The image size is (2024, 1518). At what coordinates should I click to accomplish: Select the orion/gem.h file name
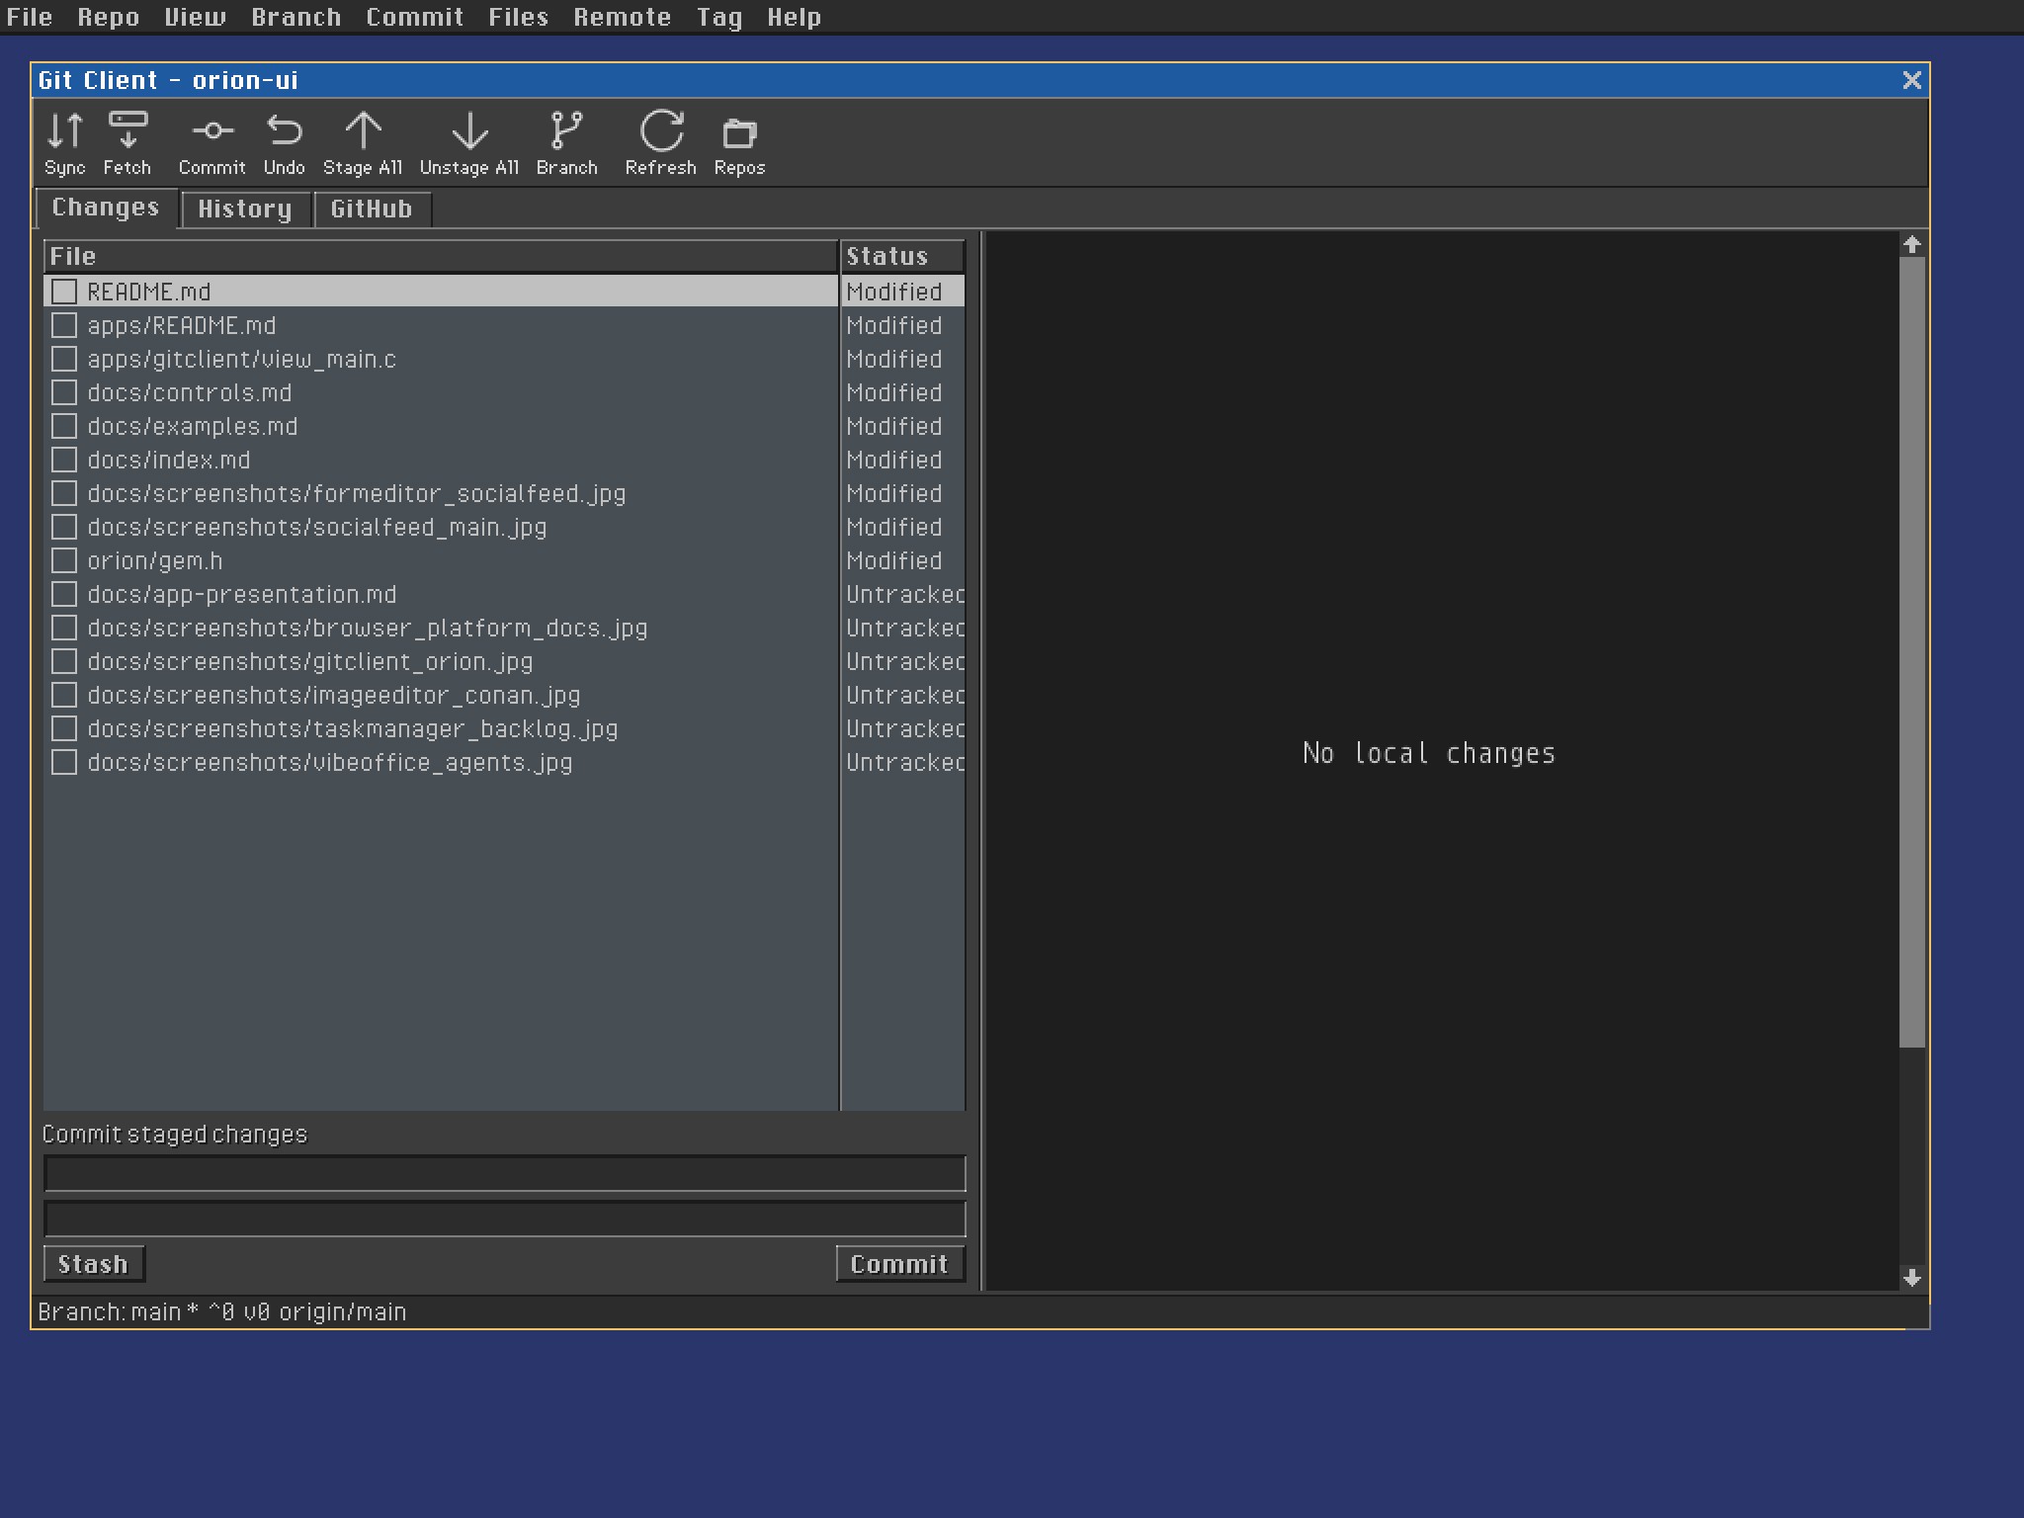click(x=155, y=560)
